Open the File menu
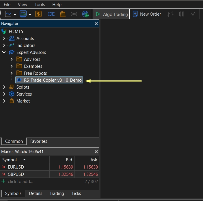This screenshot has height=201, width=203. click(x=7, y=5)
